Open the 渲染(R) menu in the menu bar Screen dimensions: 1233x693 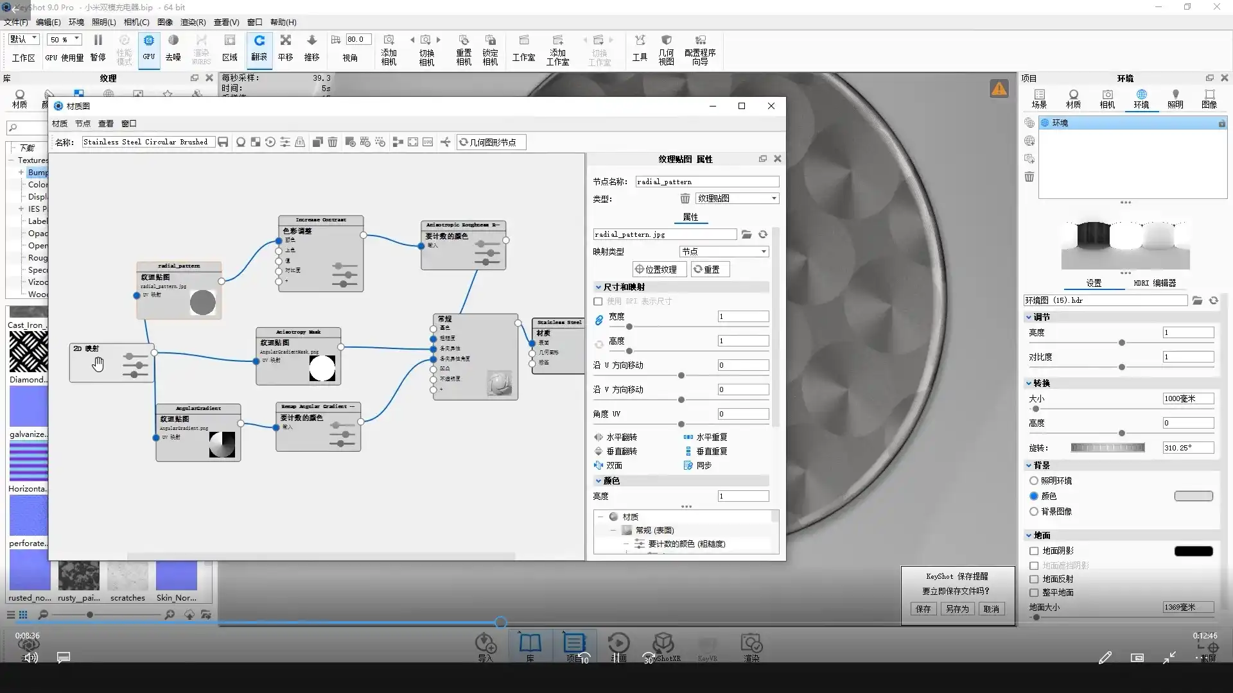[193, 22]
